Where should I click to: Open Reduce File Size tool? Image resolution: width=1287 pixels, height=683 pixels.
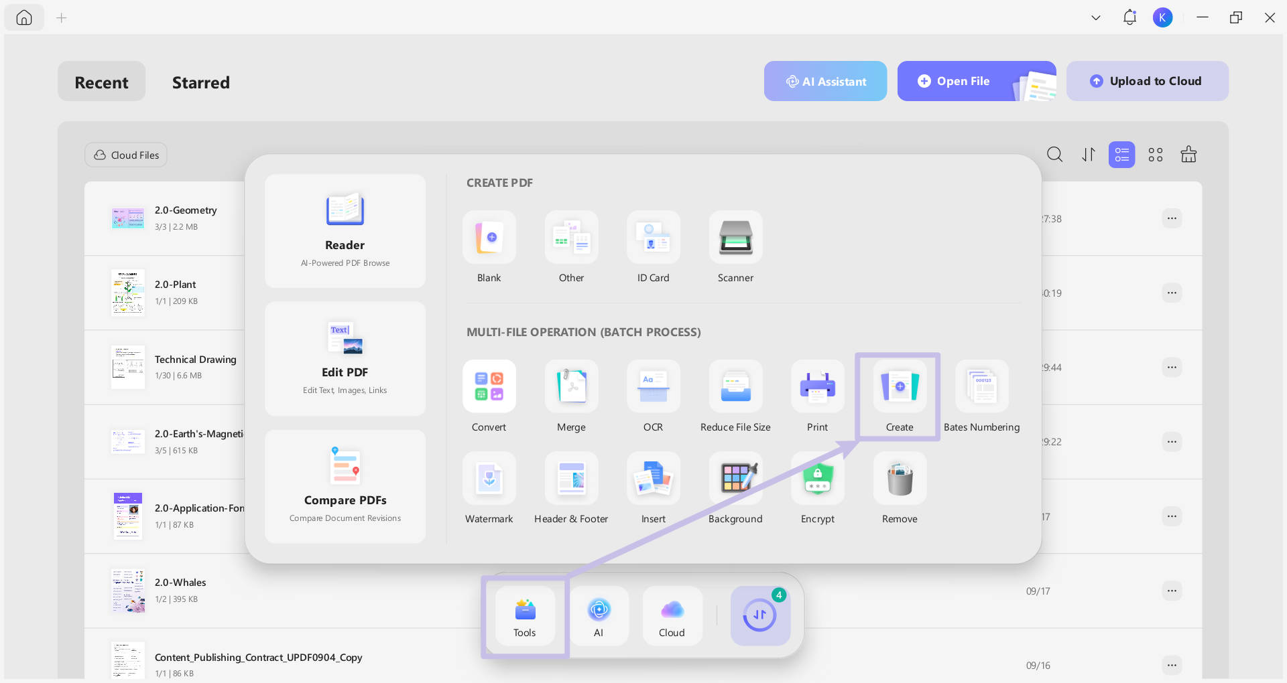pyautogui.click(x=735, y=386)
